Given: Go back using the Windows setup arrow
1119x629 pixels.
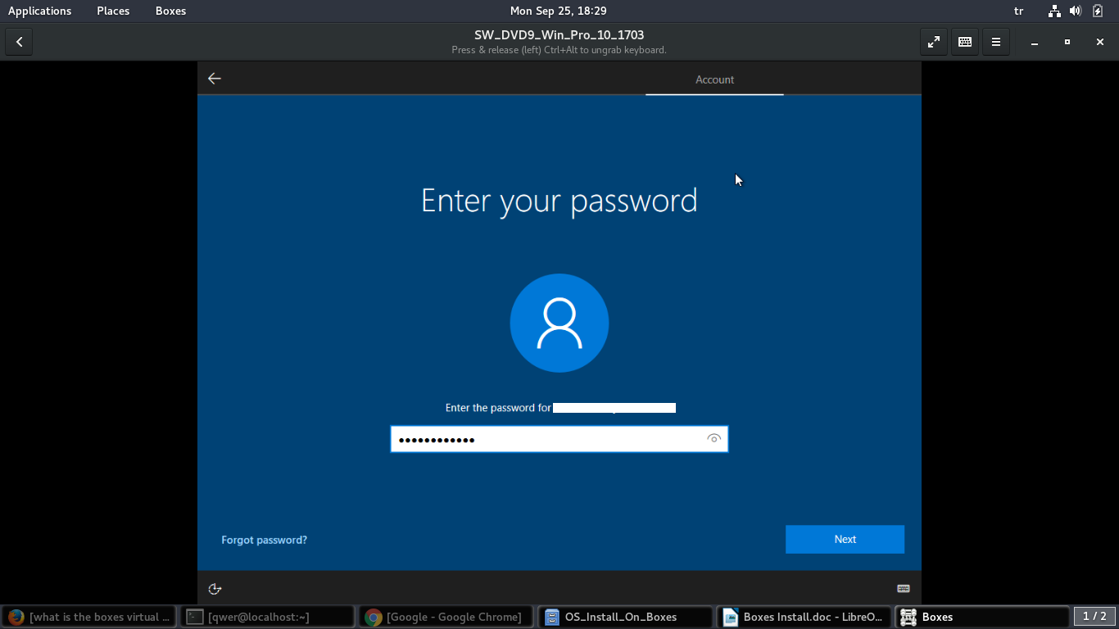Looking at the screenshot, I should pos(215,79).
